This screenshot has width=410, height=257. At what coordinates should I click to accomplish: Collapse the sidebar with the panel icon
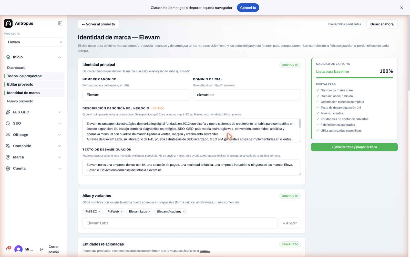click(60, 23)
